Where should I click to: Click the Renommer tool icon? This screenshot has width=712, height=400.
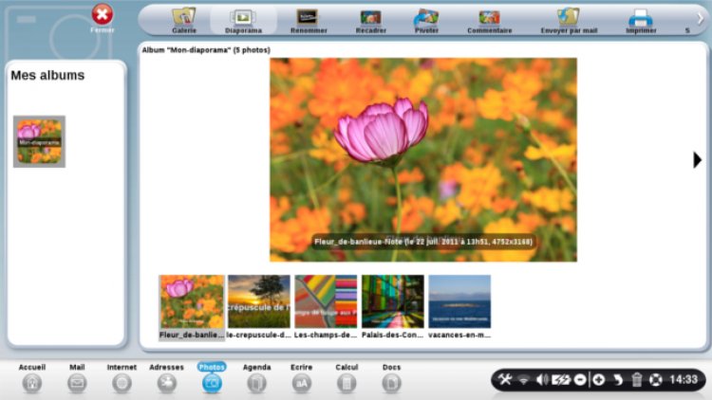[308, 19]
